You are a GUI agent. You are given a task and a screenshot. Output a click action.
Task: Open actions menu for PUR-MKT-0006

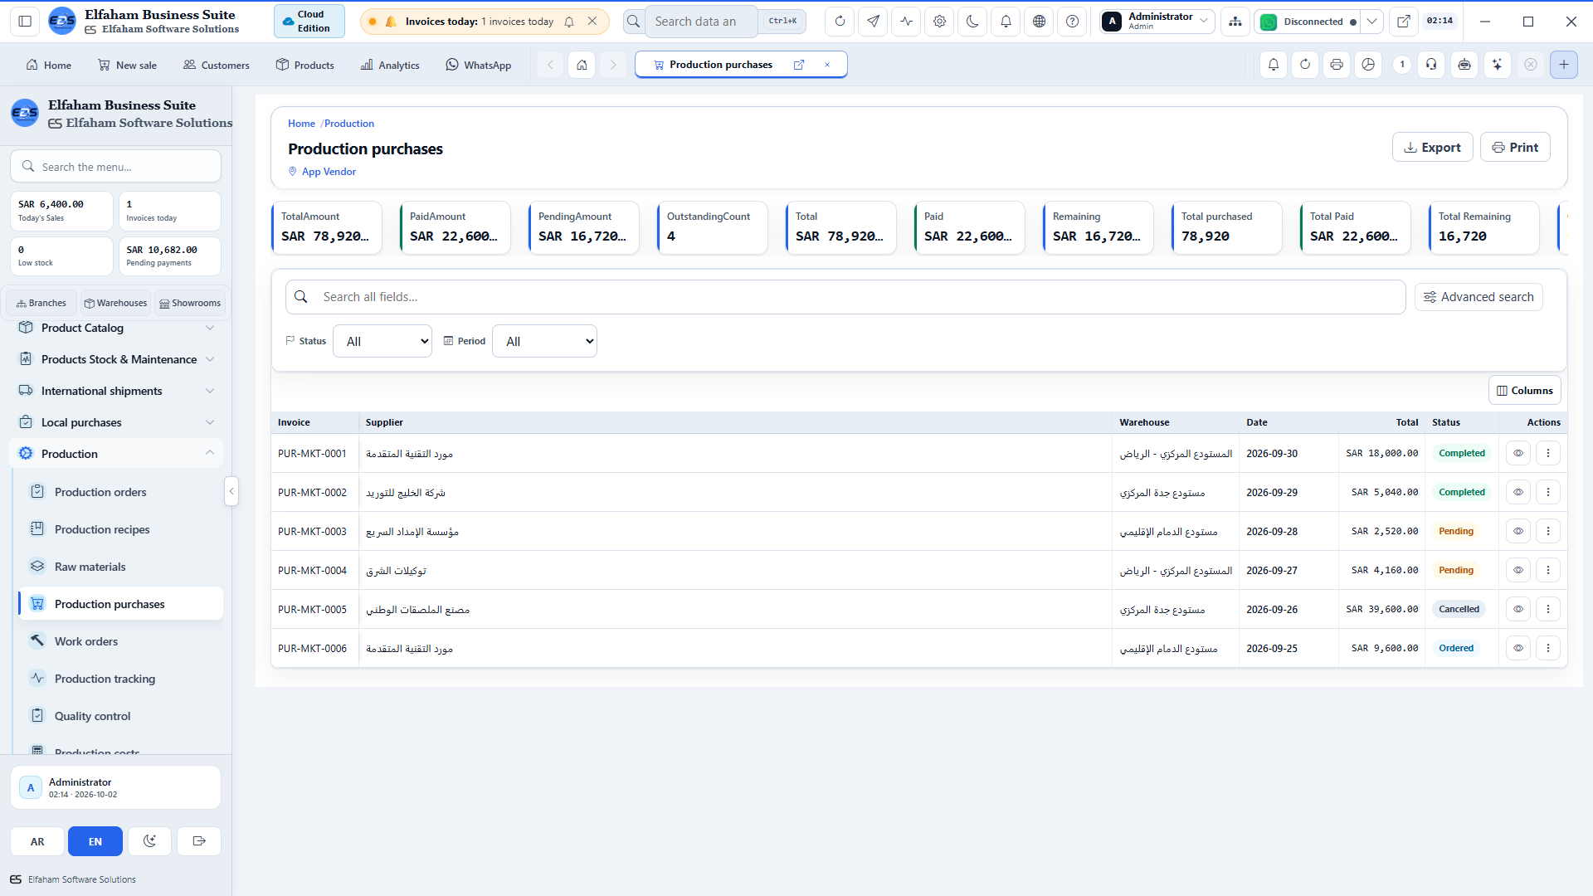coord(1548,648)
